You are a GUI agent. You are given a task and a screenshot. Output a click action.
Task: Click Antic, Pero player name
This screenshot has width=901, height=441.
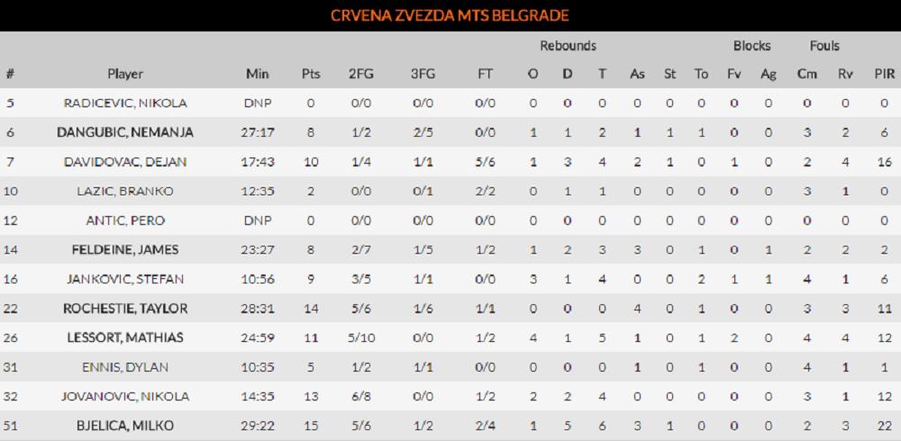point(125,220)
